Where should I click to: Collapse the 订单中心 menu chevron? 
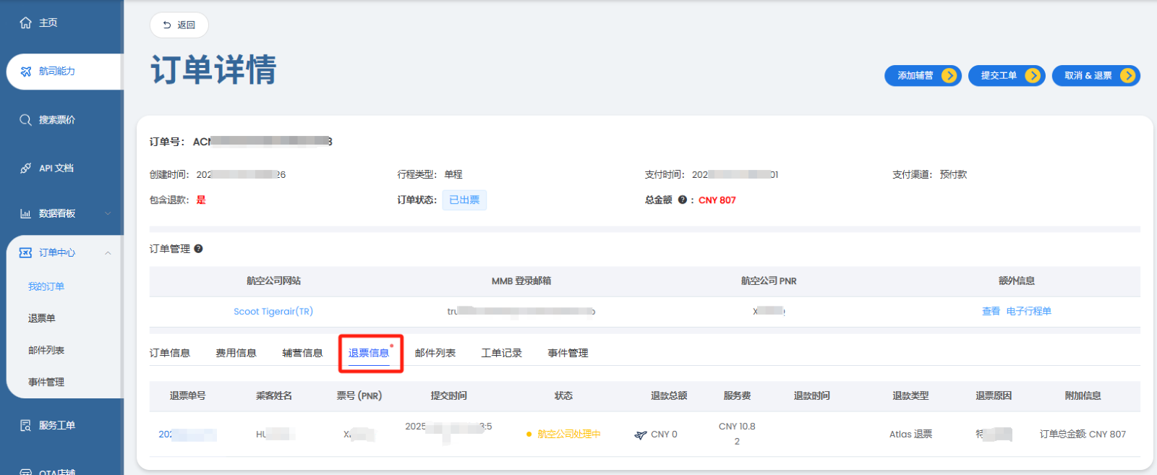(108, 252)
